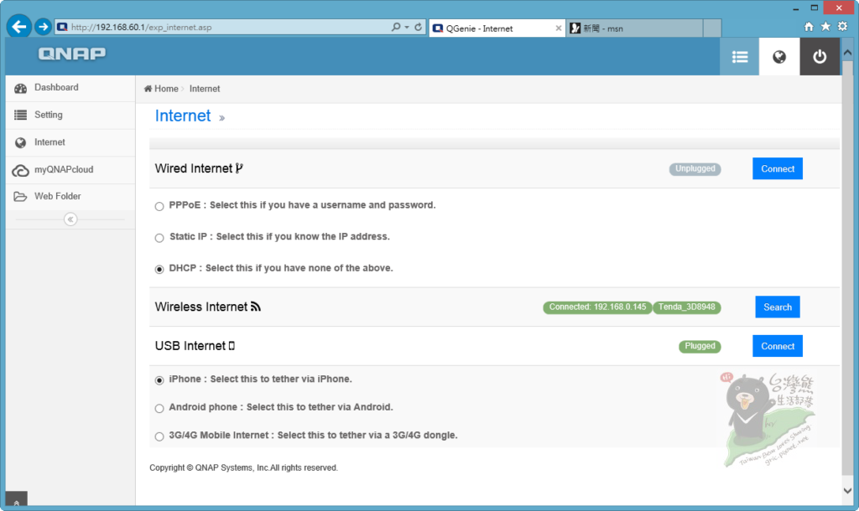Screen dimensions: 859x511
Task: Click the Home breadcrumb link
Action: click(x=161, y=89)
